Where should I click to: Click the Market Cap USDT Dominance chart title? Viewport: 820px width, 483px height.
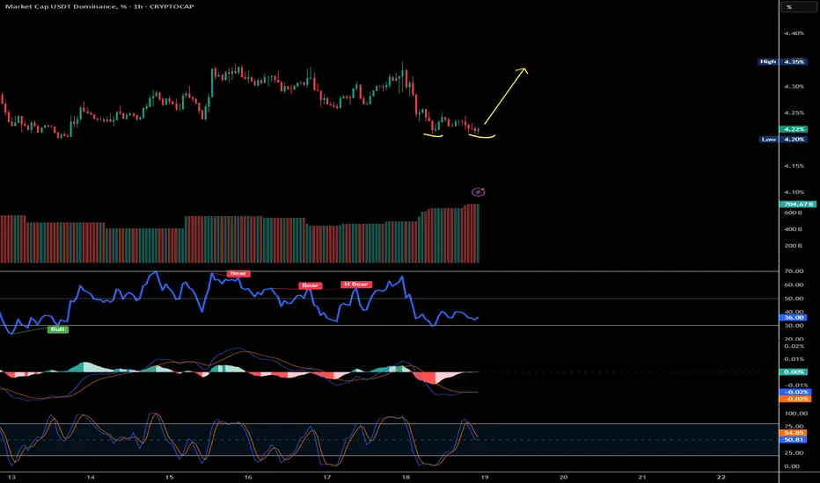click(x=99, y=6)
